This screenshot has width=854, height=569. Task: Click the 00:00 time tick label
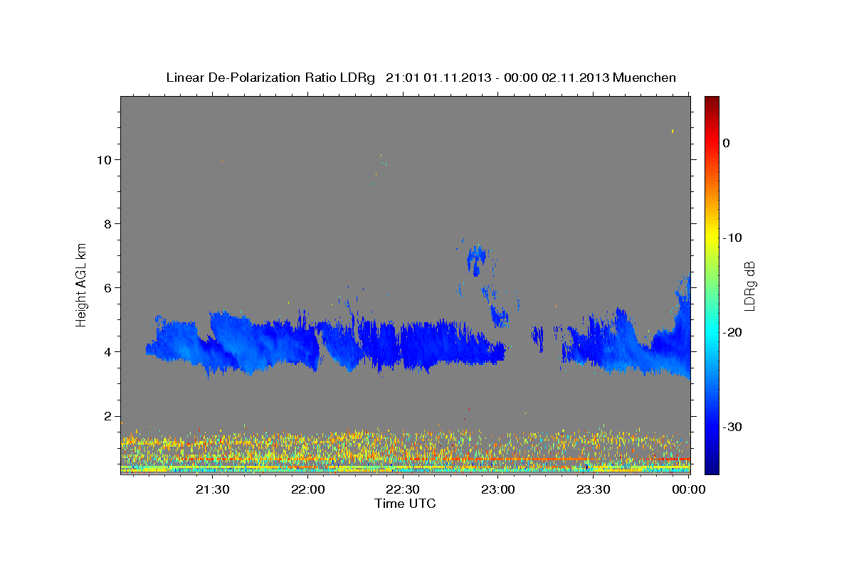pos(689,489)
